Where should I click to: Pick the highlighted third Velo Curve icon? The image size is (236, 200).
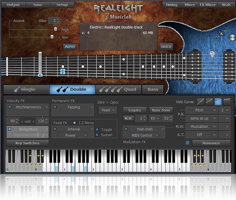pos(218,101)
